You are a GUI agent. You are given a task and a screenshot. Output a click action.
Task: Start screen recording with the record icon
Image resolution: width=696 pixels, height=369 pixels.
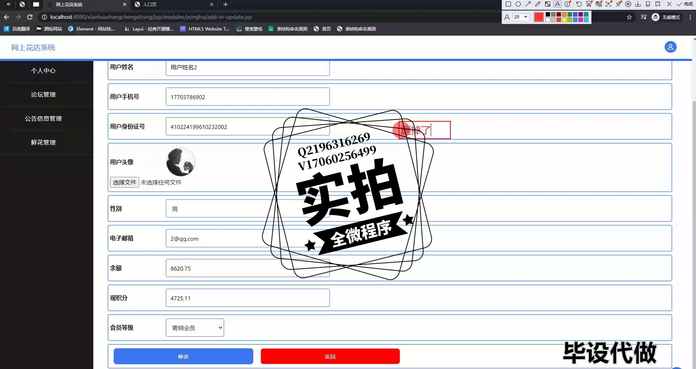coord(628,4)
